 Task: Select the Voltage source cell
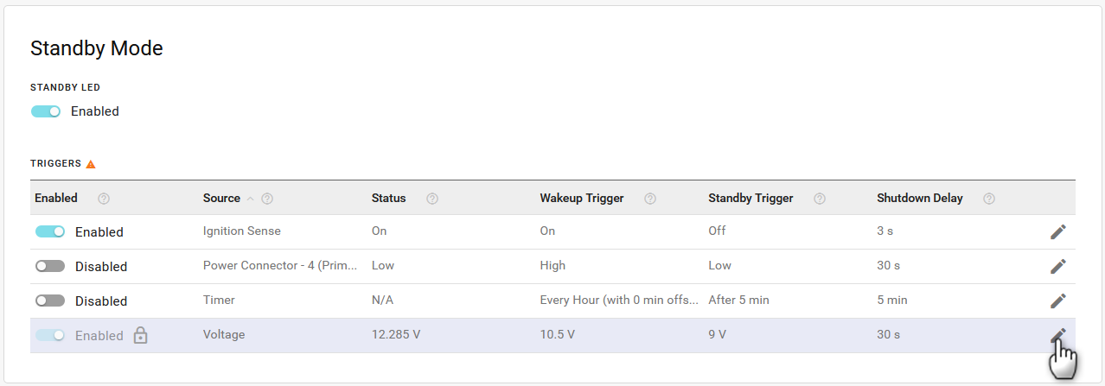point(224,334)
